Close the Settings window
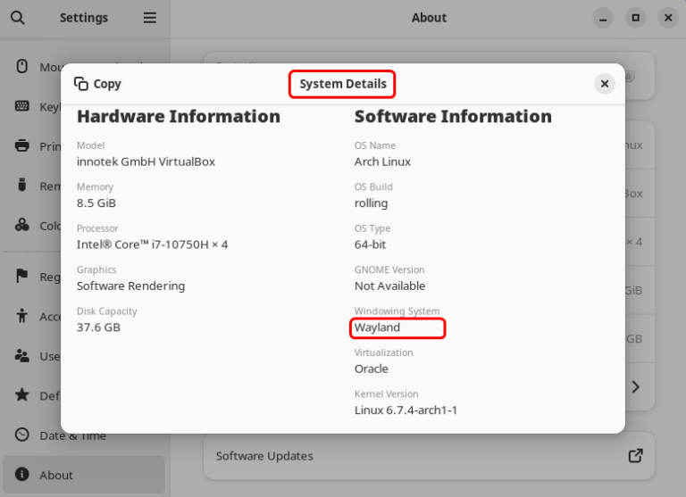Image resolution: width=686 pixels, height=497 pixels. 668,18
